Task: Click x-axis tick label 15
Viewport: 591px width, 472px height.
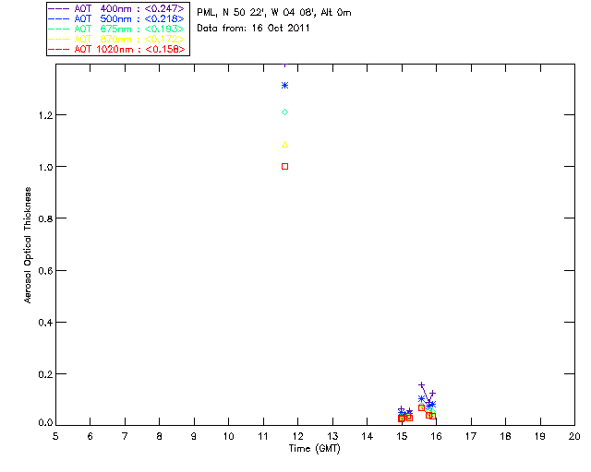Action: (402, 437)
